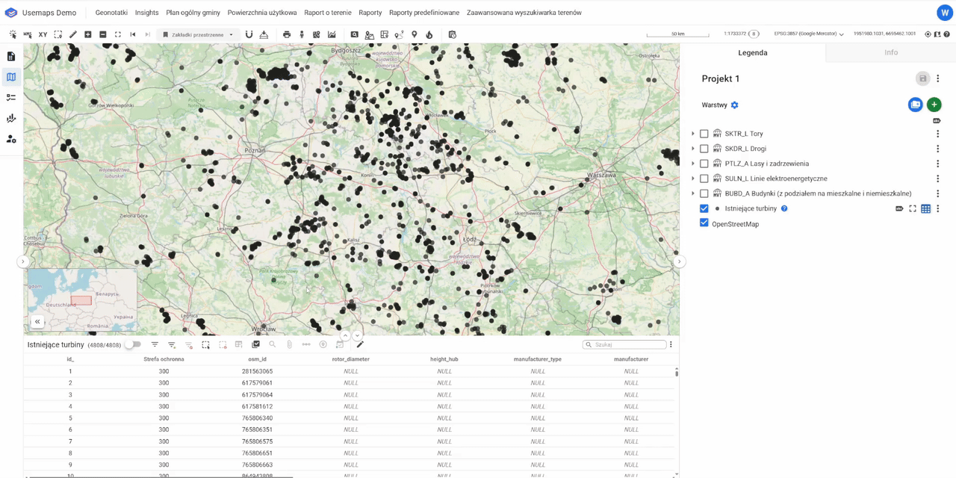Zoom to extent of Istniejące turbiny layer
The image size is (956, 478).
coord(912,209)
